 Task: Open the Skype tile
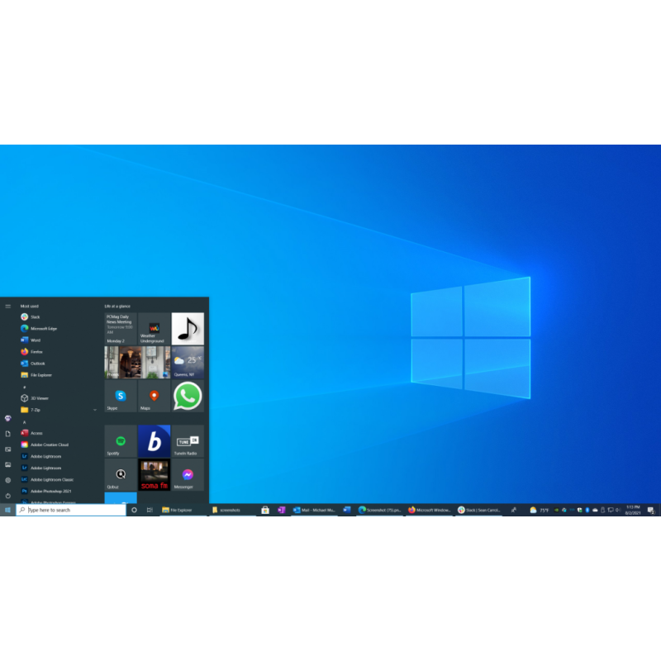[x=121, y=396]
